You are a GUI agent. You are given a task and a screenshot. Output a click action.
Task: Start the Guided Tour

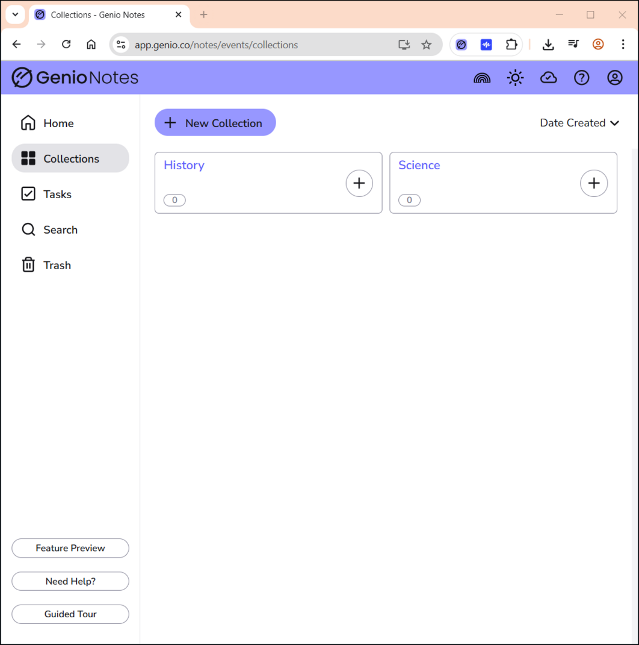(70, 614)
